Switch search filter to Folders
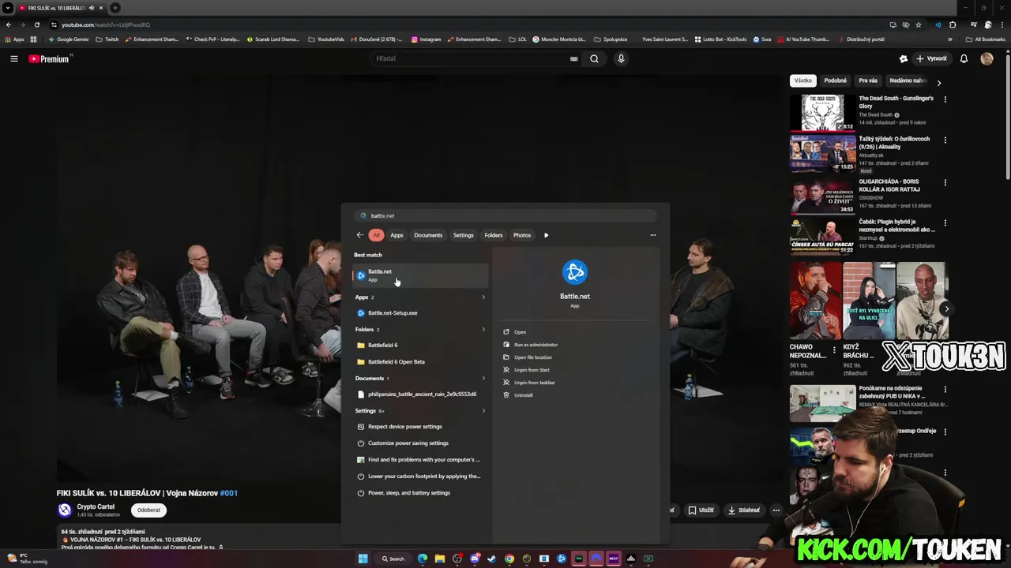The height and width of the screenshot is (568, 1011). (x=494, y=235)
